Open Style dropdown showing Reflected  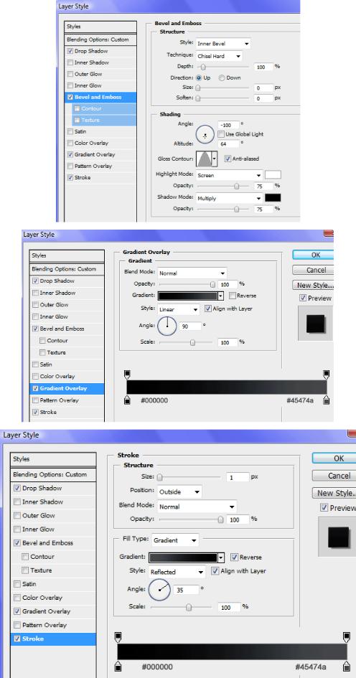pos(177,572)
